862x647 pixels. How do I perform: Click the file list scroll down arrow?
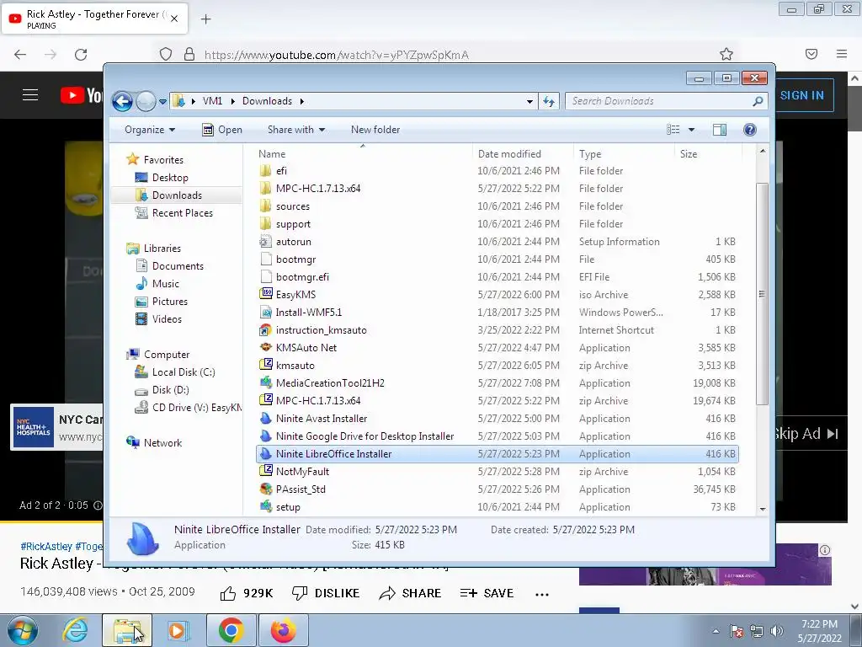pos(763,509)
